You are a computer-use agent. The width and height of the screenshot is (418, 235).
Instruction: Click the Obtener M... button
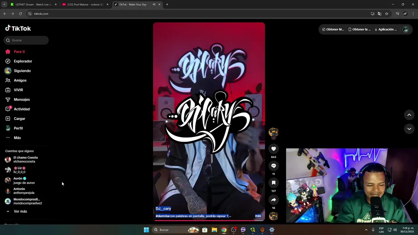click(333, 29)
